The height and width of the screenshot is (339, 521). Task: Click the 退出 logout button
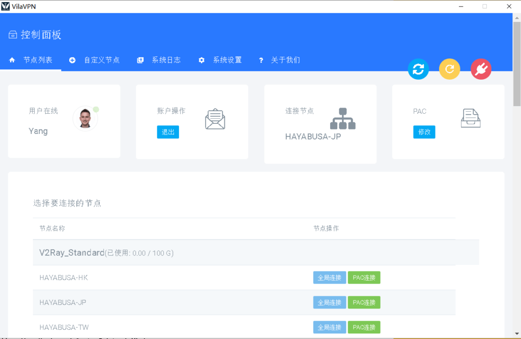[168, 132]
